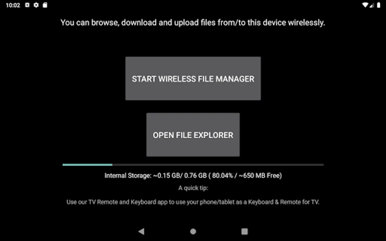This screenshot has width=386, height=241.
Task: Tap the wireless browsing description heading
Action: click(x=193, y=23)
